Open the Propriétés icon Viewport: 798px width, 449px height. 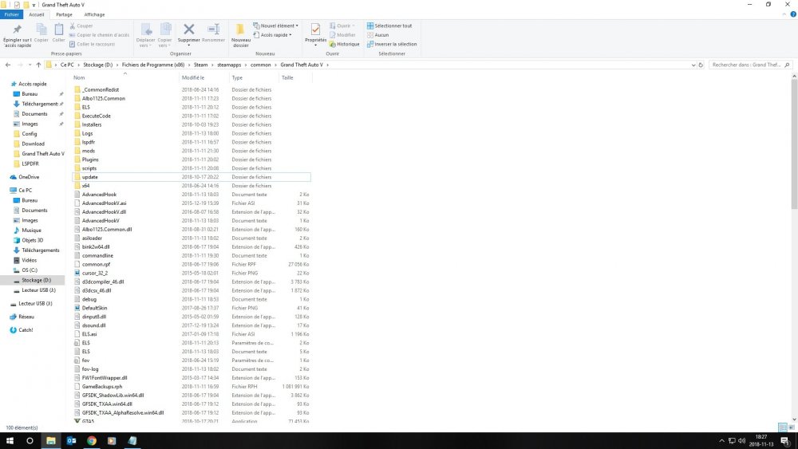coord(315,30)
